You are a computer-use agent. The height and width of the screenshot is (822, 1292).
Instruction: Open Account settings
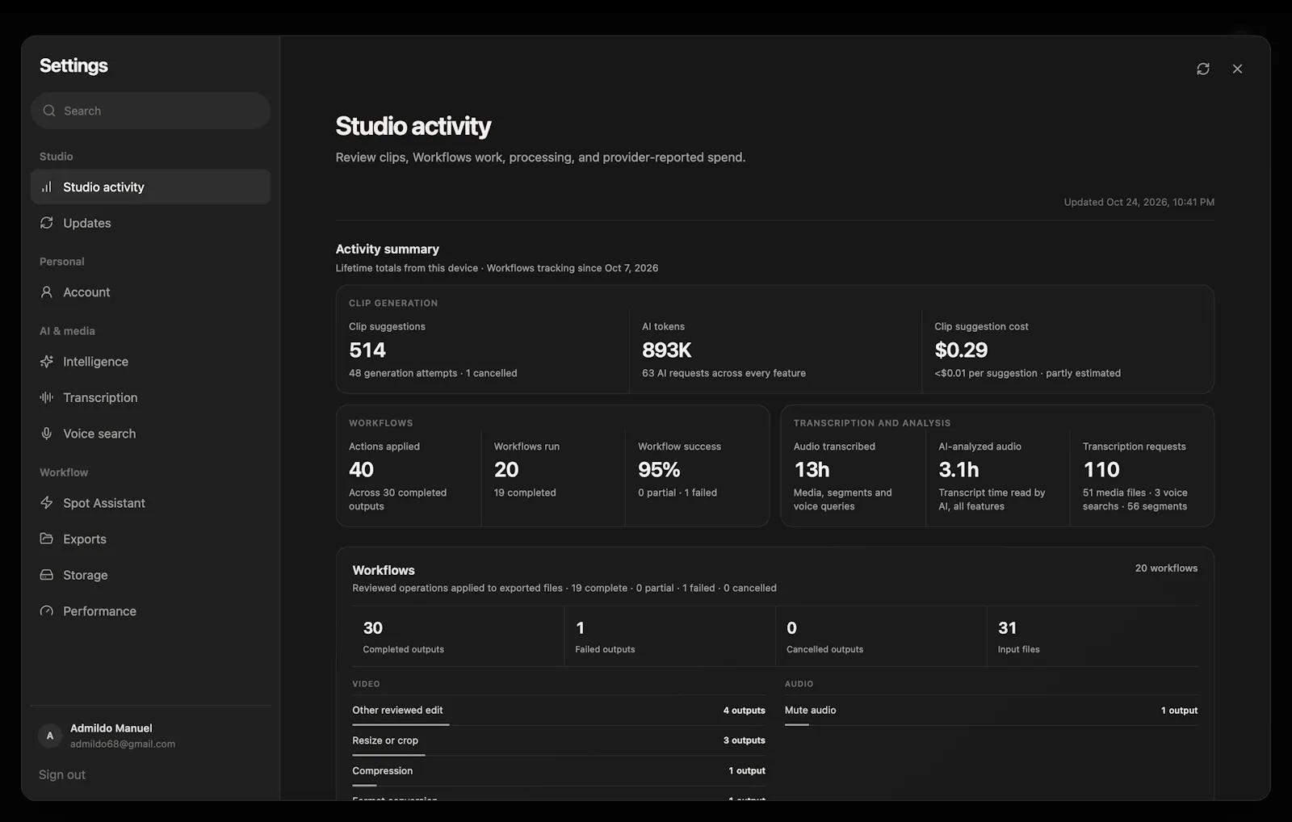click(x=150, y=292)
